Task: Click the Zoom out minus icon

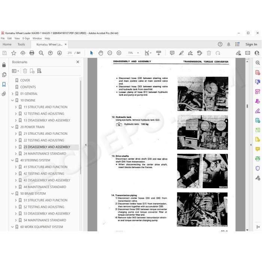Action: (110, 53)
